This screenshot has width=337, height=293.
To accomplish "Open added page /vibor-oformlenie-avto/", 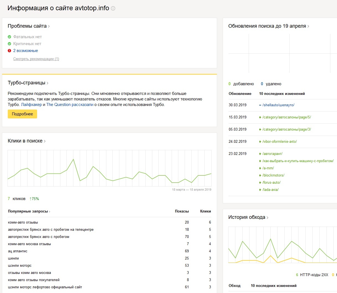I will 279,141.
